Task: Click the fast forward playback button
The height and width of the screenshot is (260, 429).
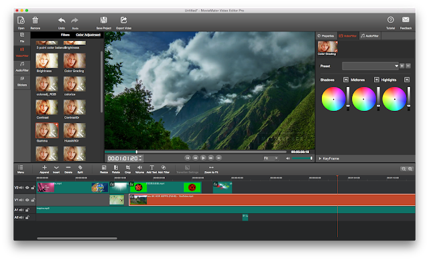Action: (211, 158)
